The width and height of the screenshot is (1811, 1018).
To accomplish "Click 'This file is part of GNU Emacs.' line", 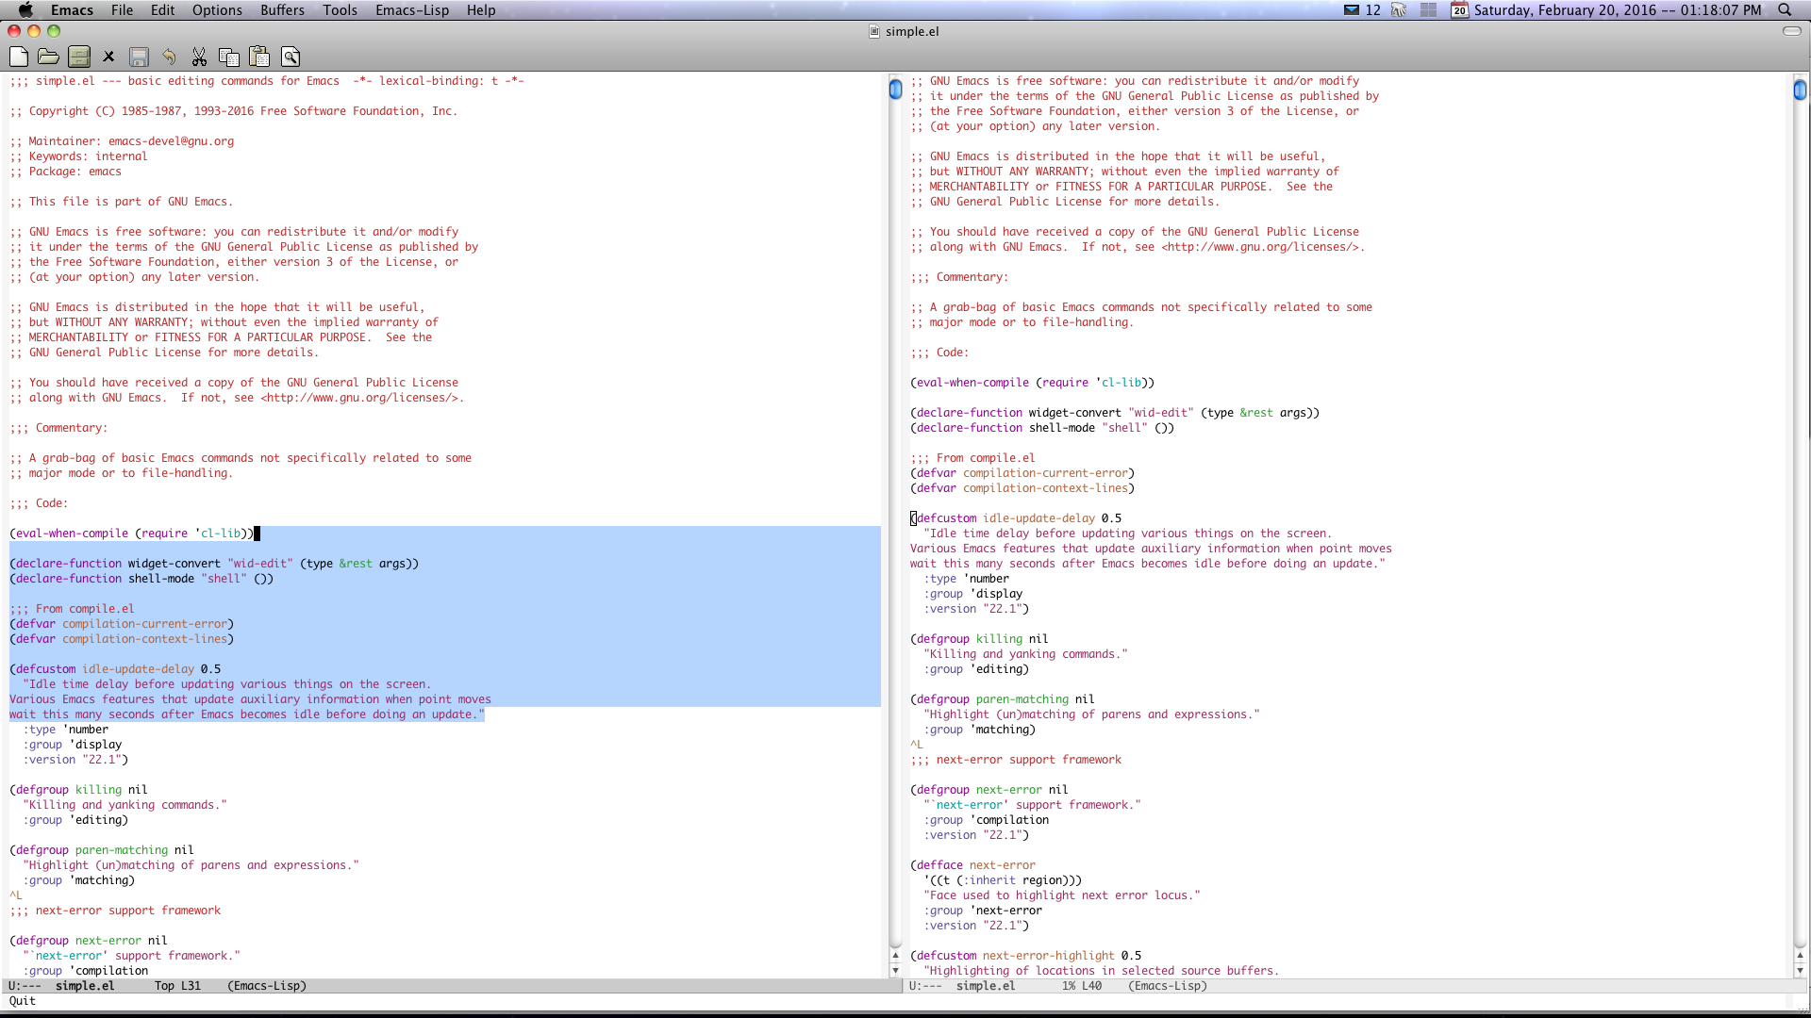I will point(121,202).
